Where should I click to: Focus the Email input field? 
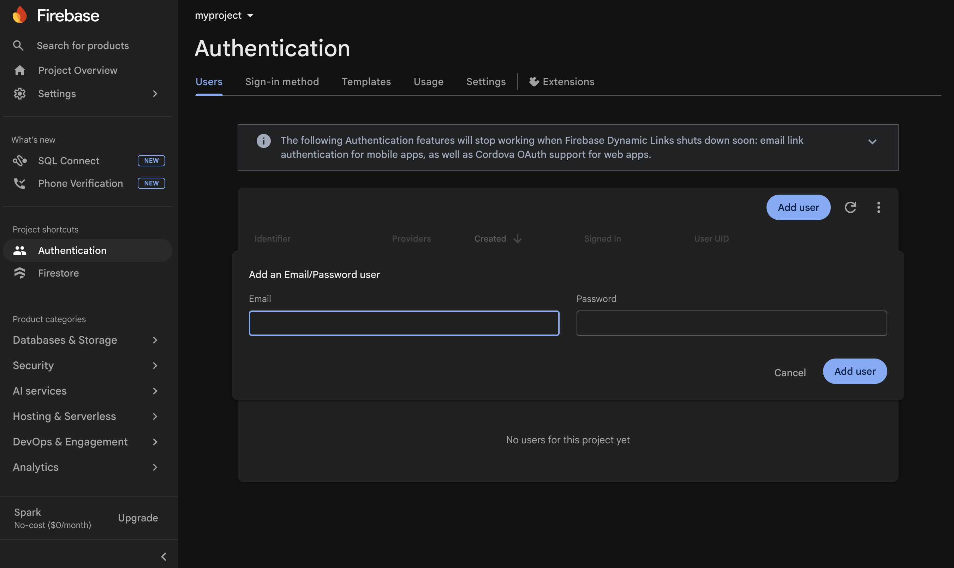pos(404,323)
